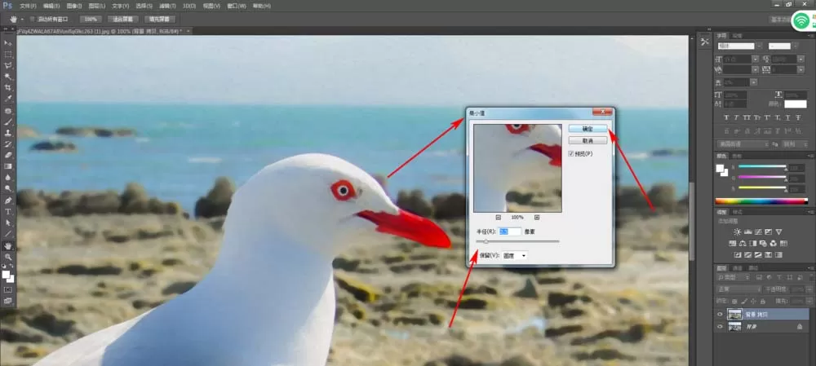Image resolution: width=816 pixels, height=366 pixels.
Task: Click the 100% button in options bar
Action: (91, 20)
